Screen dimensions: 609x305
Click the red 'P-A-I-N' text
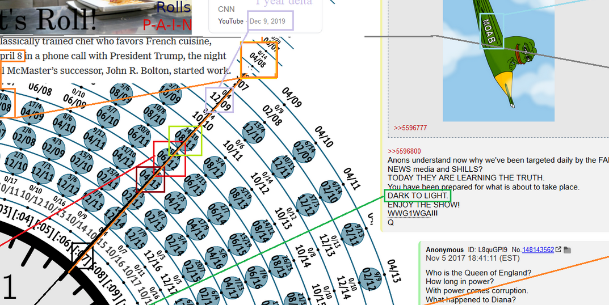point(167,25)
